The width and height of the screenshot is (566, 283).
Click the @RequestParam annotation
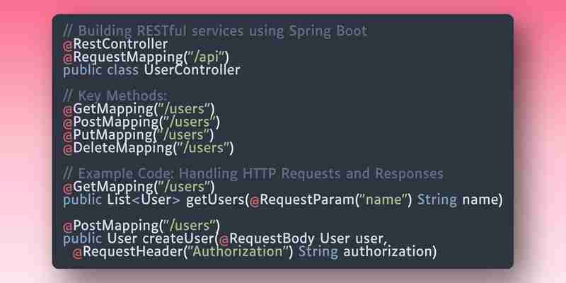(x=301, y=200)
